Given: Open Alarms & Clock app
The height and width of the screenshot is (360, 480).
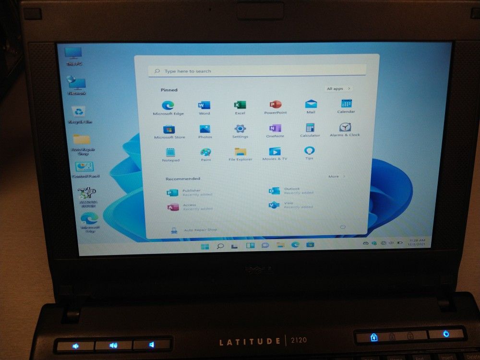Looking at the screenshot, I should coord(345,130).
